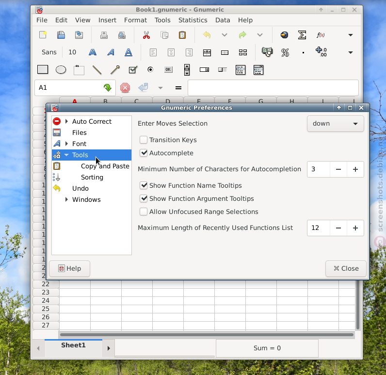Open standard toolbar overflow arrow
The height and width of the screenshot is (375, 386).
coord(351,35)
